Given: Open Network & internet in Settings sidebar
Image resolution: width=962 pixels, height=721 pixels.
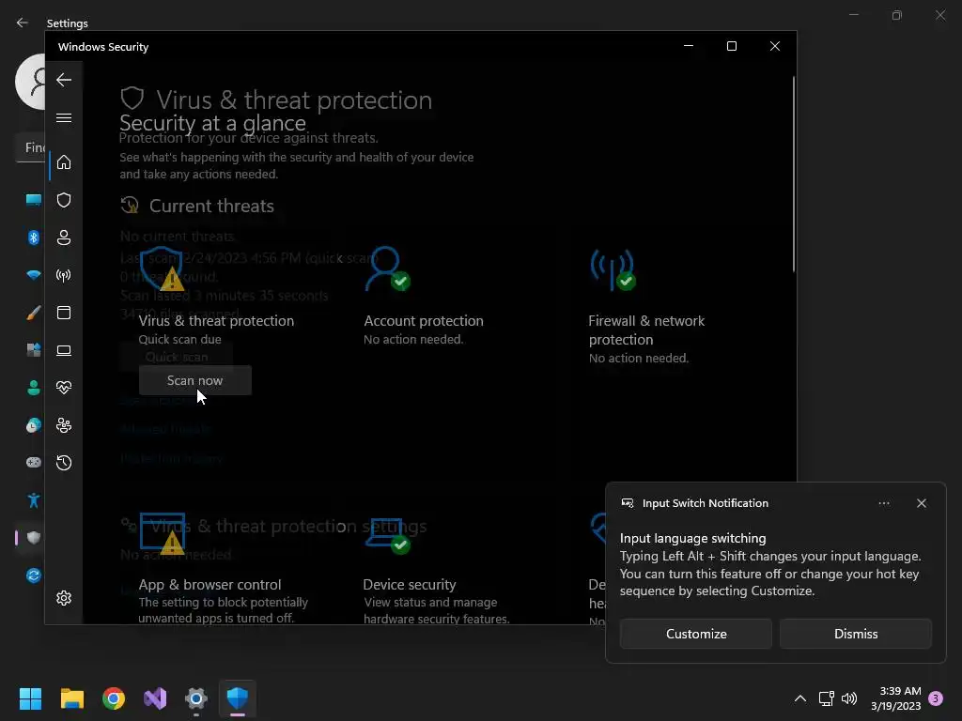Looking at the screenshot, I should [x=34, y=275].
